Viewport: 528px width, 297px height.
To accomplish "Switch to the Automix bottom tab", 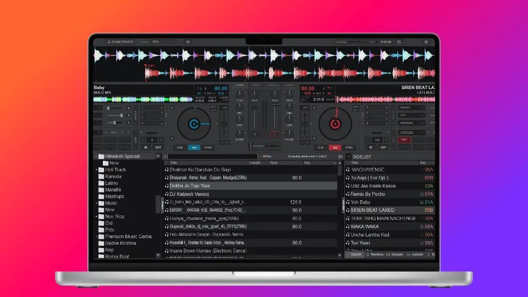I will coord(415,255).
